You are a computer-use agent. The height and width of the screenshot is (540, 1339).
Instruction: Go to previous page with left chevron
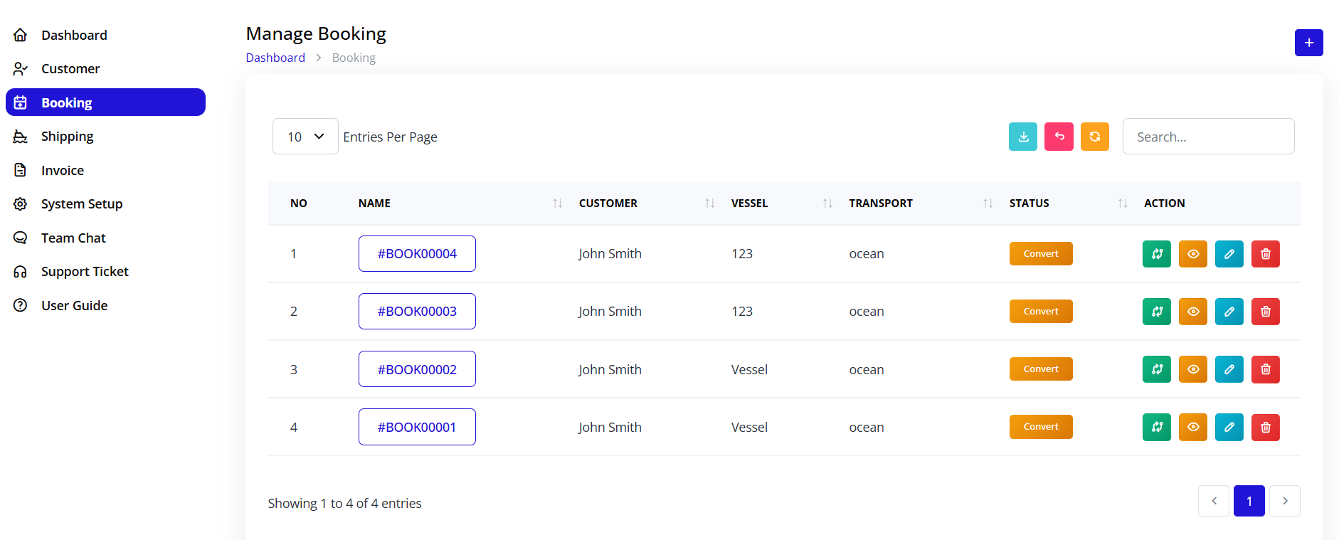coord(1214,501)
